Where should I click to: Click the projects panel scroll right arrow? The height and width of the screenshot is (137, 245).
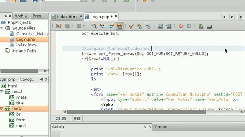(x=46, y=71)
